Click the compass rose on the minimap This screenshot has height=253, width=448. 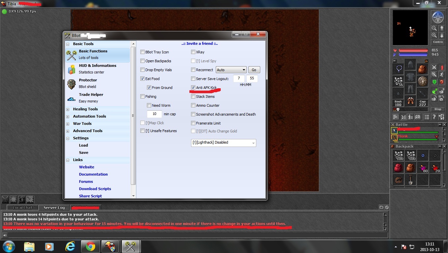(x=438, y=17)
